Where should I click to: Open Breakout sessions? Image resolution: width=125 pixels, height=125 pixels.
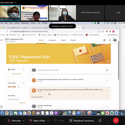82,120
